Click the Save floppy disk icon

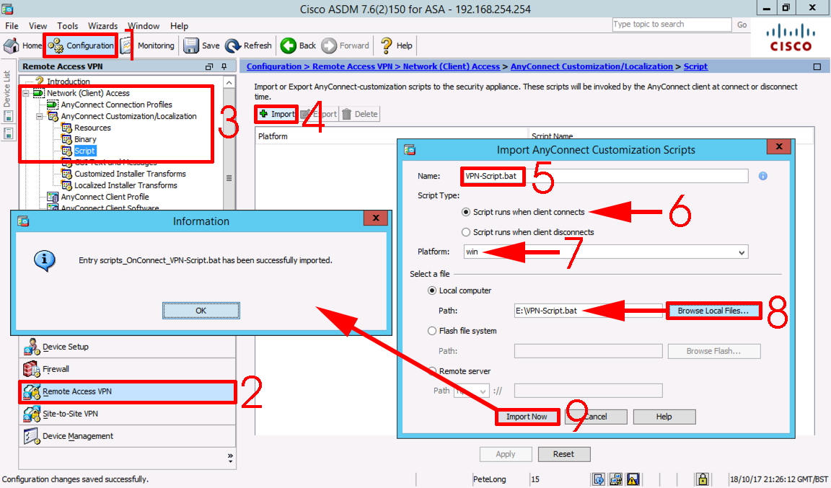coord(190,45)
